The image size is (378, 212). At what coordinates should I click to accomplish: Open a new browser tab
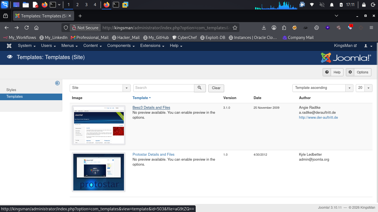coord(80,16)
